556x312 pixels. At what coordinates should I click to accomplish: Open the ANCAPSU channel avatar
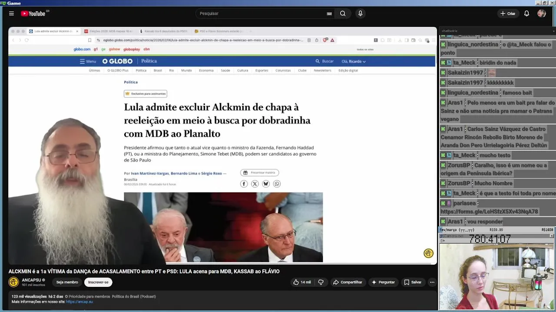tap(13, 282)
